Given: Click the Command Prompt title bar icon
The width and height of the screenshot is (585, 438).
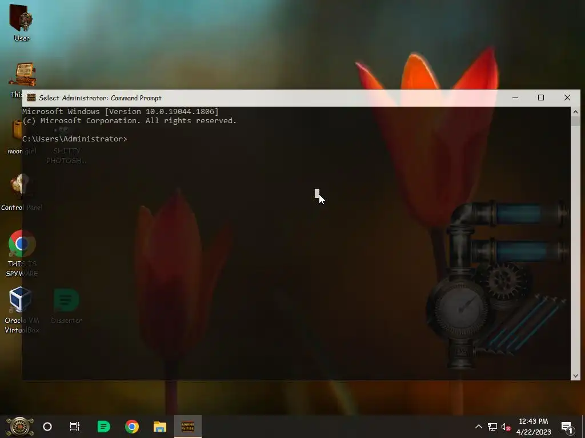Looking at the screenshot, I should pos(31,98).
